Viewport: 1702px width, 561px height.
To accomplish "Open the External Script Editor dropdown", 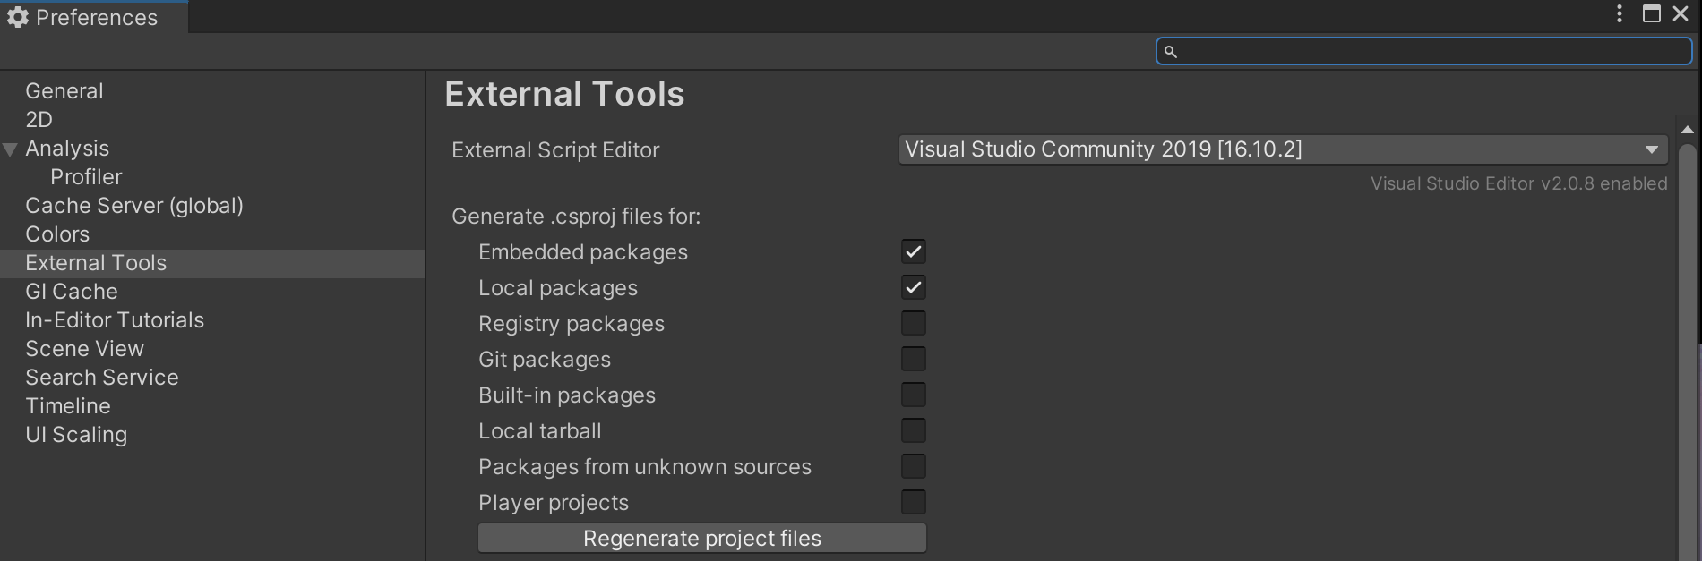I will 1283,149.
